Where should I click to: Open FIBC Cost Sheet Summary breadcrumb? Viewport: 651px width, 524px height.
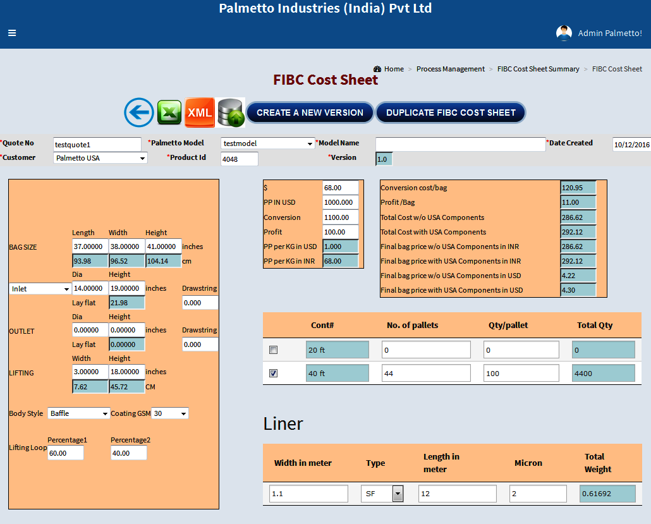pyautogui.click(x=538, y=69)
